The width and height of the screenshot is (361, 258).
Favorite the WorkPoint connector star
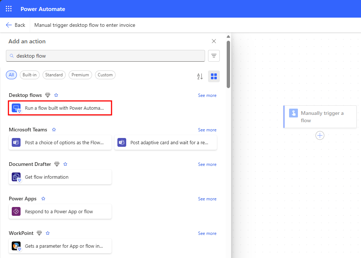click(x=48, y=233)
